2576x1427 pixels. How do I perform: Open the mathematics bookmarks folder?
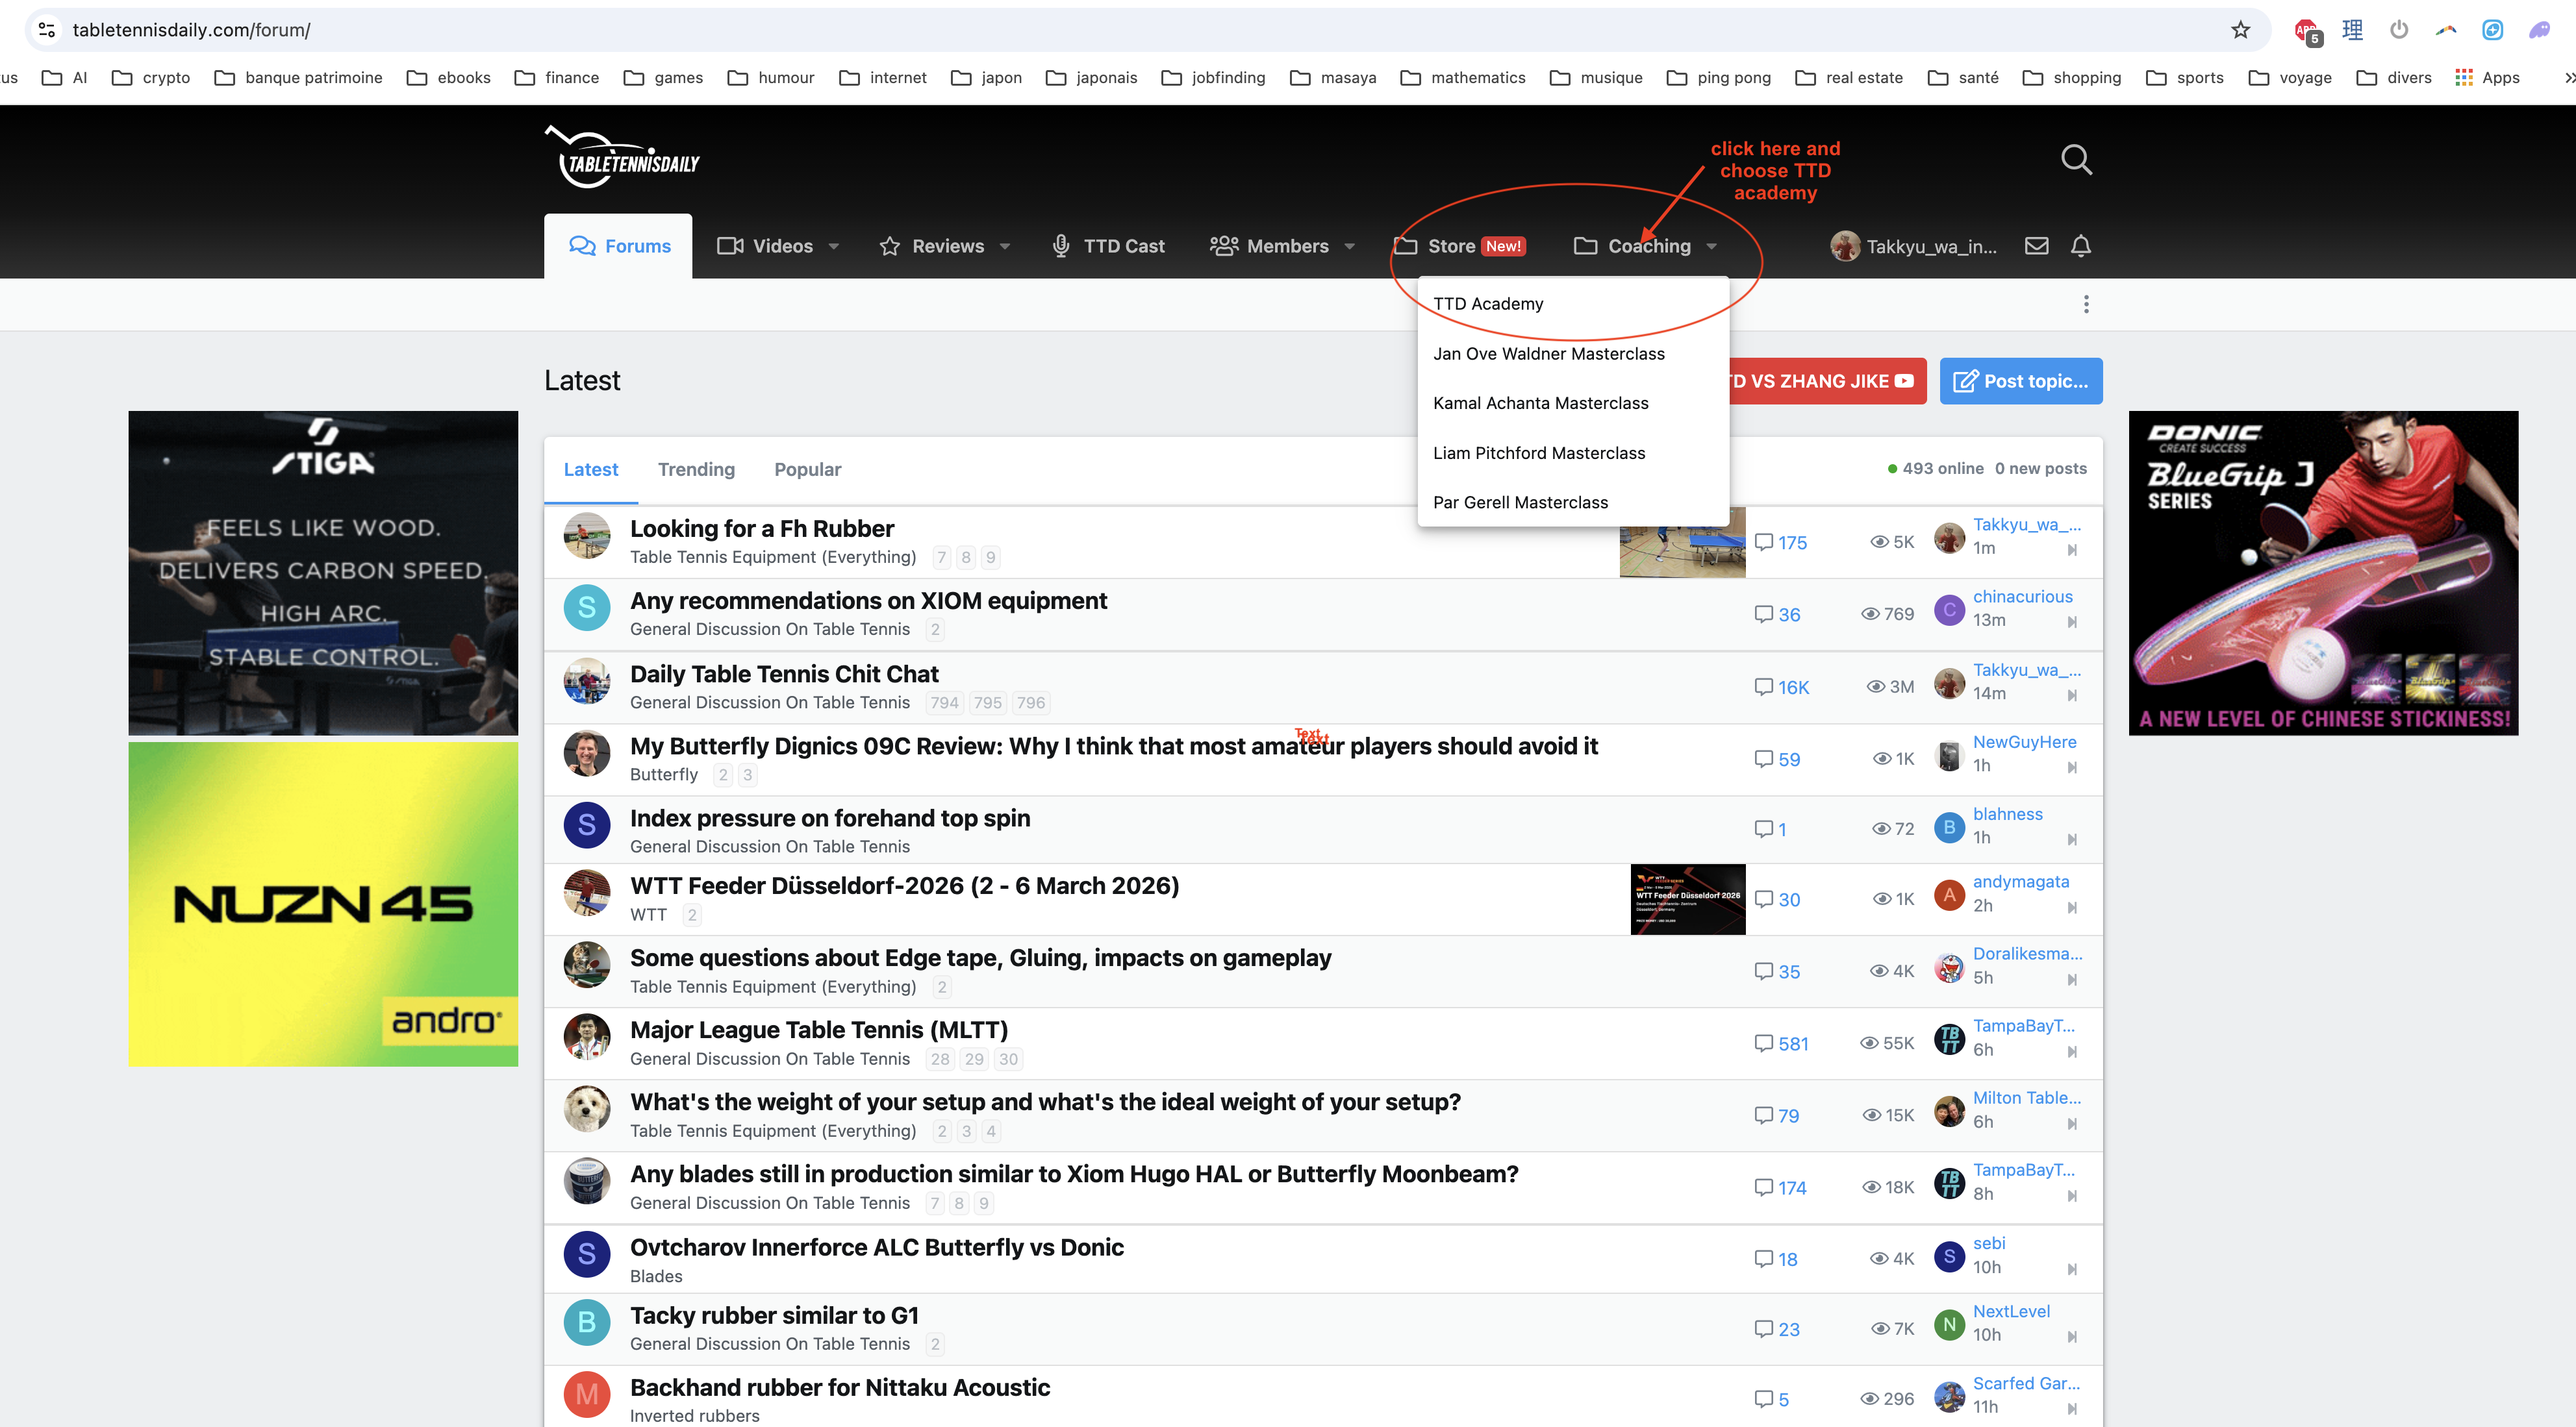pyautogui.click(x=1463, y=77)
